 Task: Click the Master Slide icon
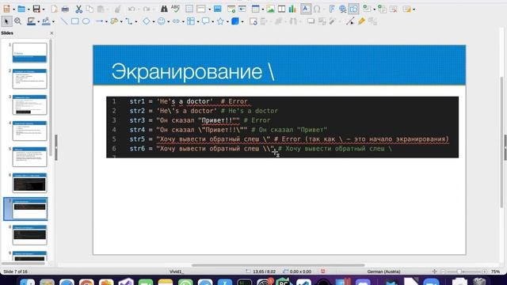tap(217, 9)
